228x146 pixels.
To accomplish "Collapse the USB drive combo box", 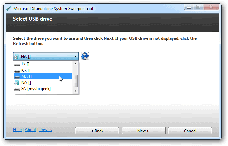I will (75, 56).
